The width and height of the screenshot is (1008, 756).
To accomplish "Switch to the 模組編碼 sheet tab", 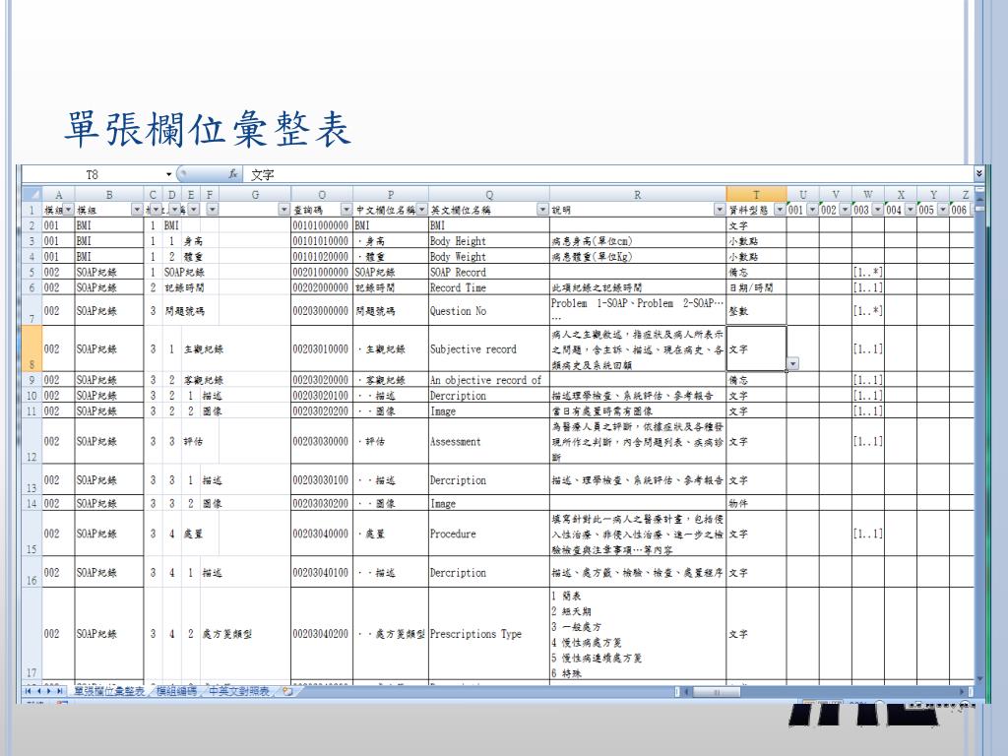I will tap(177, 691).
